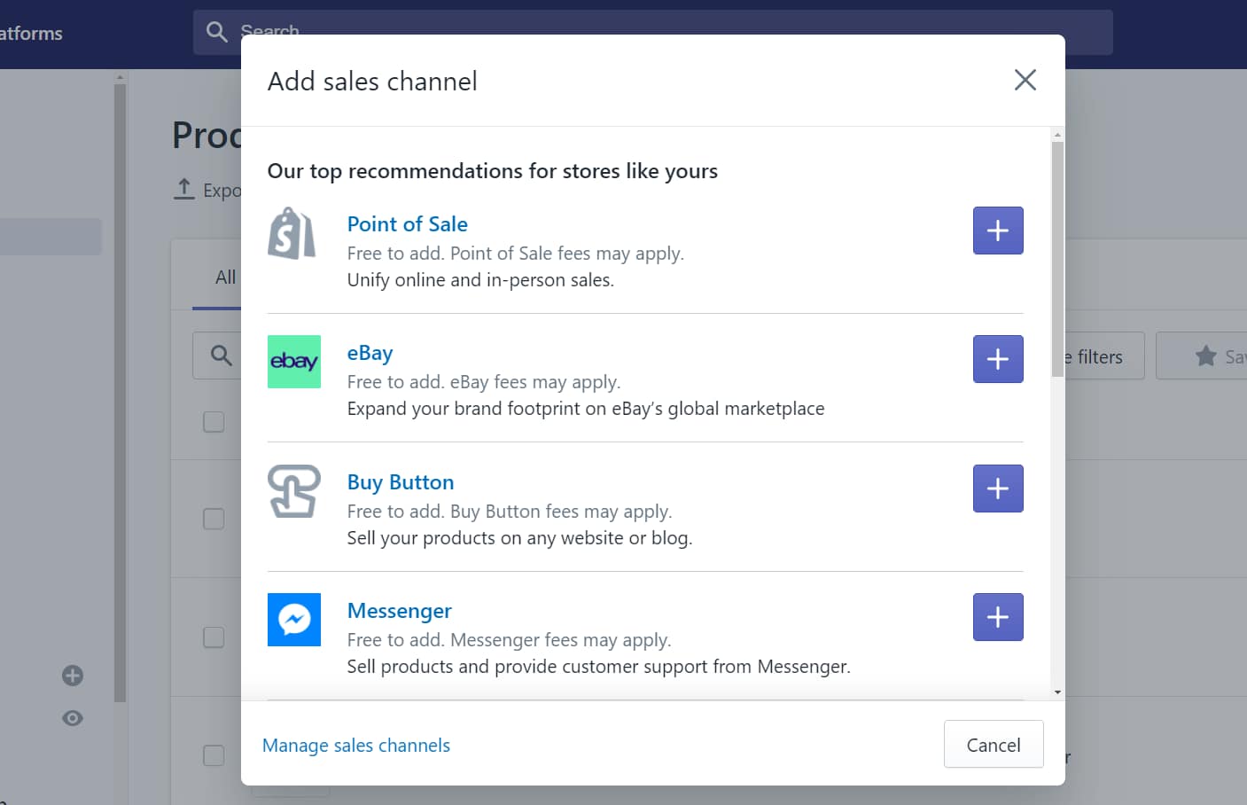
Task: Check the bottom product row checkbox
Action: [213, 755]
